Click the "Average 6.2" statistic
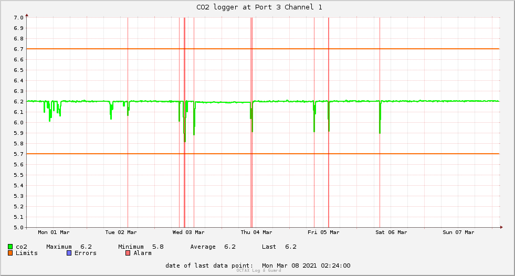 213,247
